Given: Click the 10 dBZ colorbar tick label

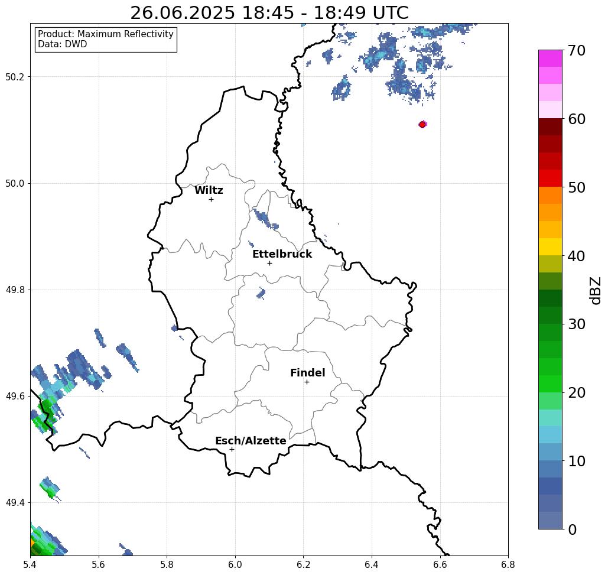Looking at the screenshot, I should (576, 461).
